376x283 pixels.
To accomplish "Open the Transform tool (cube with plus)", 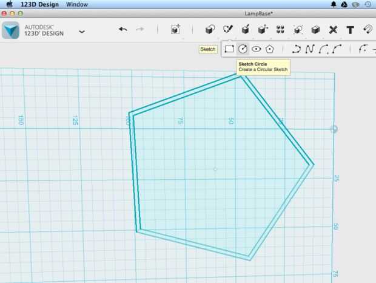I will tap(175, 29).
